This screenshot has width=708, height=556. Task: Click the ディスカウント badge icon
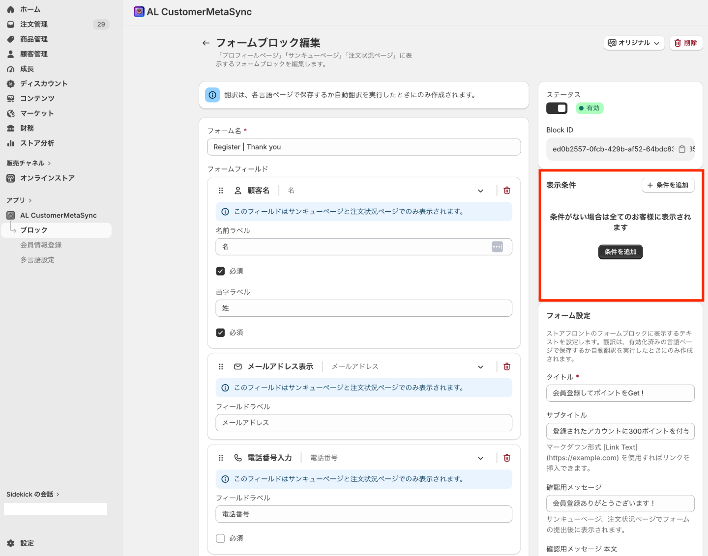click(x=11, y=84)
